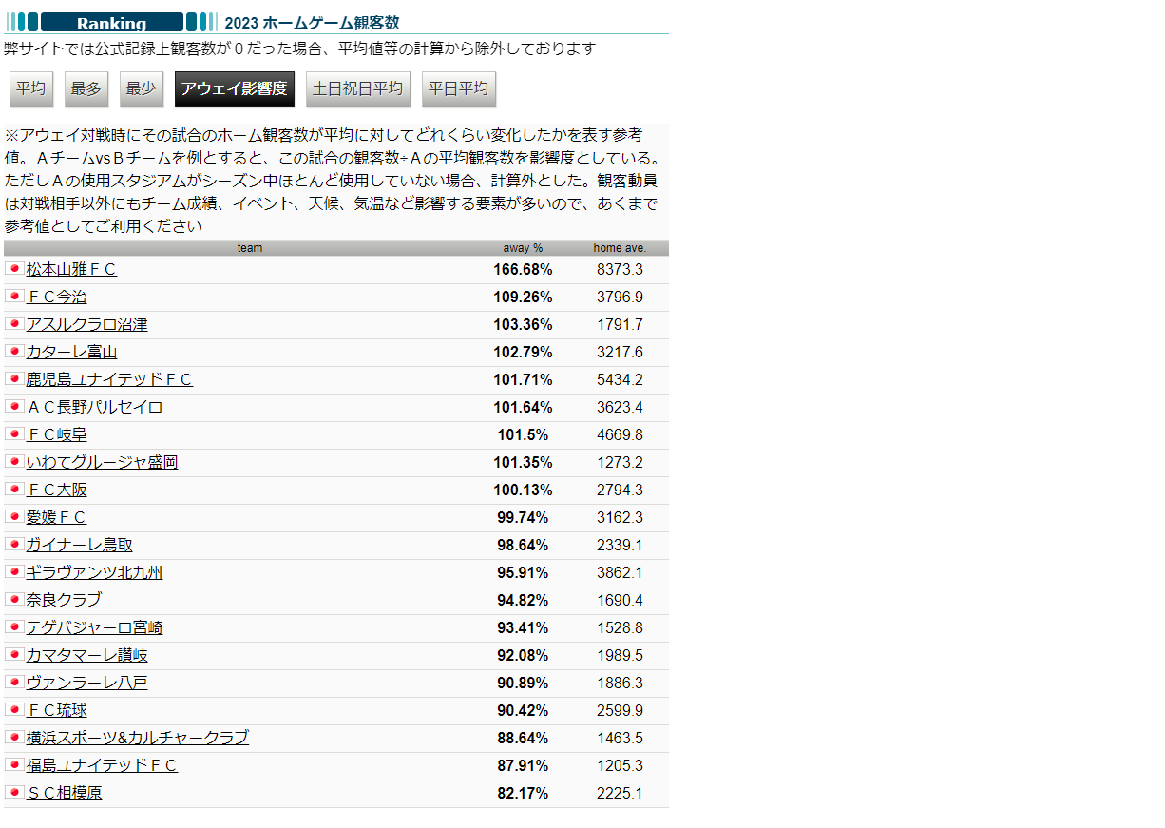Viewport: 1165px width, 828px height.
Task: Click the 横浜スポーツ&カルチャークラブ link
Action: click(x=137, y=738)
